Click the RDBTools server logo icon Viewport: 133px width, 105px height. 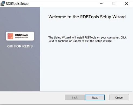10,36
